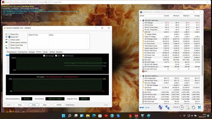Collapse the GPU [#1] NVIDIA sensor group
The height and width of the screenshot is (119, 212).
coord(140,76)
